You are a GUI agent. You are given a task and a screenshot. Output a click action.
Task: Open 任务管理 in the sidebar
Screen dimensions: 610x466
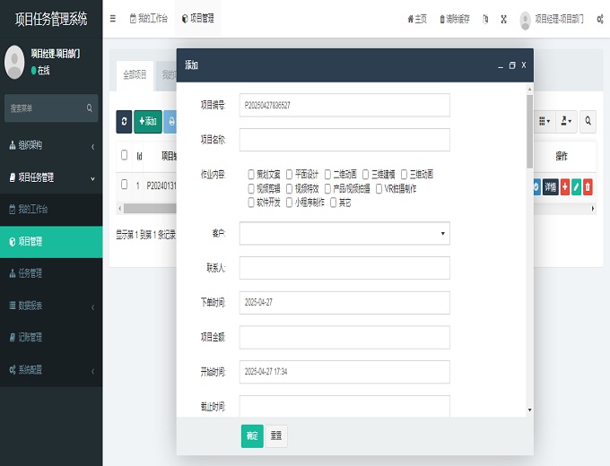(x=51, y=273)
